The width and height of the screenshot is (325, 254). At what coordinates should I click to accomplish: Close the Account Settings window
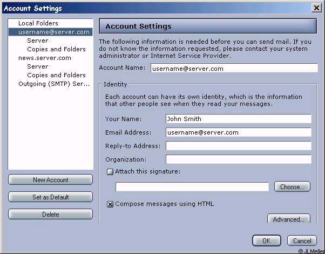pyautogui.click(x=316, y=8)
